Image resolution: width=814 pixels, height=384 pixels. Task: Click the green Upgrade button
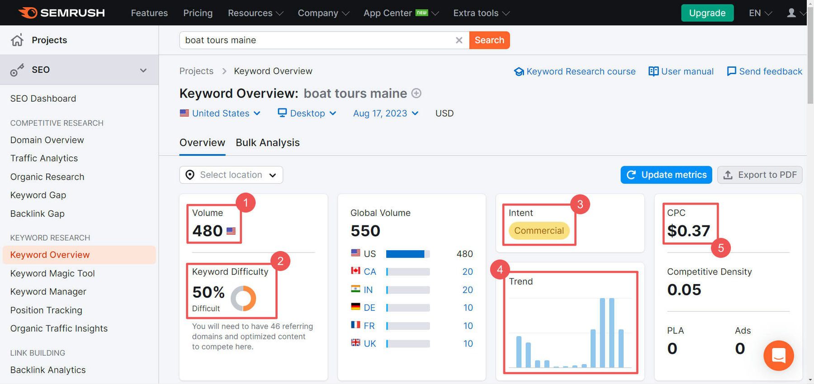point(707,13)
